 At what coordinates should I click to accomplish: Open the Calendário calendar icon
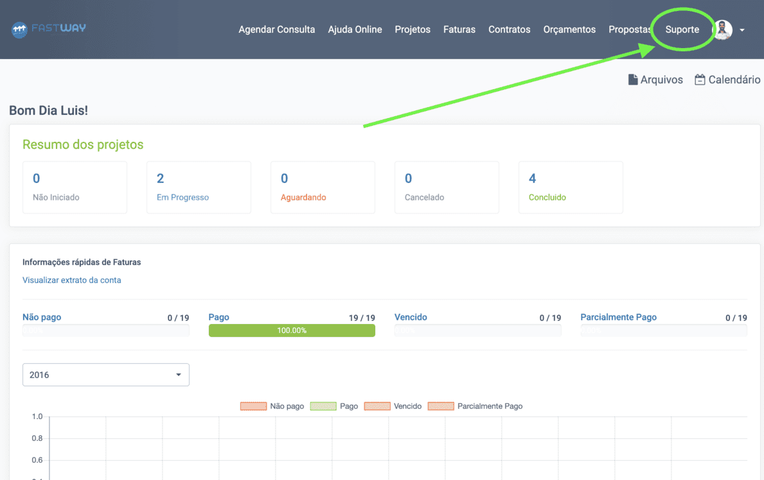[700, 80]
